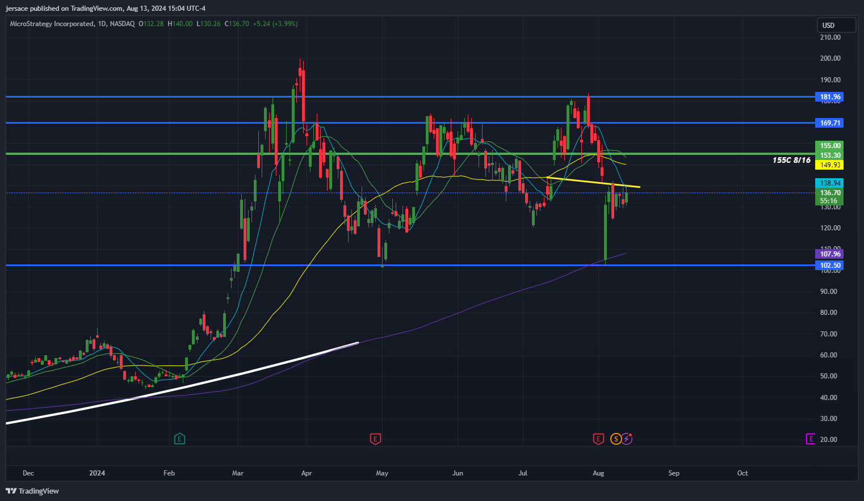The width and height of the screenshot is (864, 501).
Task: Click the 2024 label on time axis
Action: [x=97, y=473]
